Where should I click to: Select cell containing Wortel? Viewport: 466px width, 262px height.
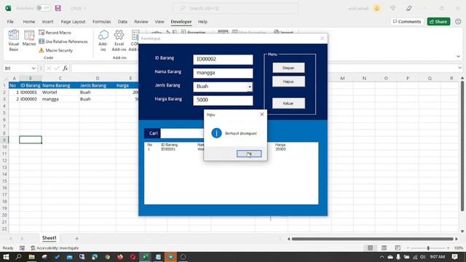point(60,92)
